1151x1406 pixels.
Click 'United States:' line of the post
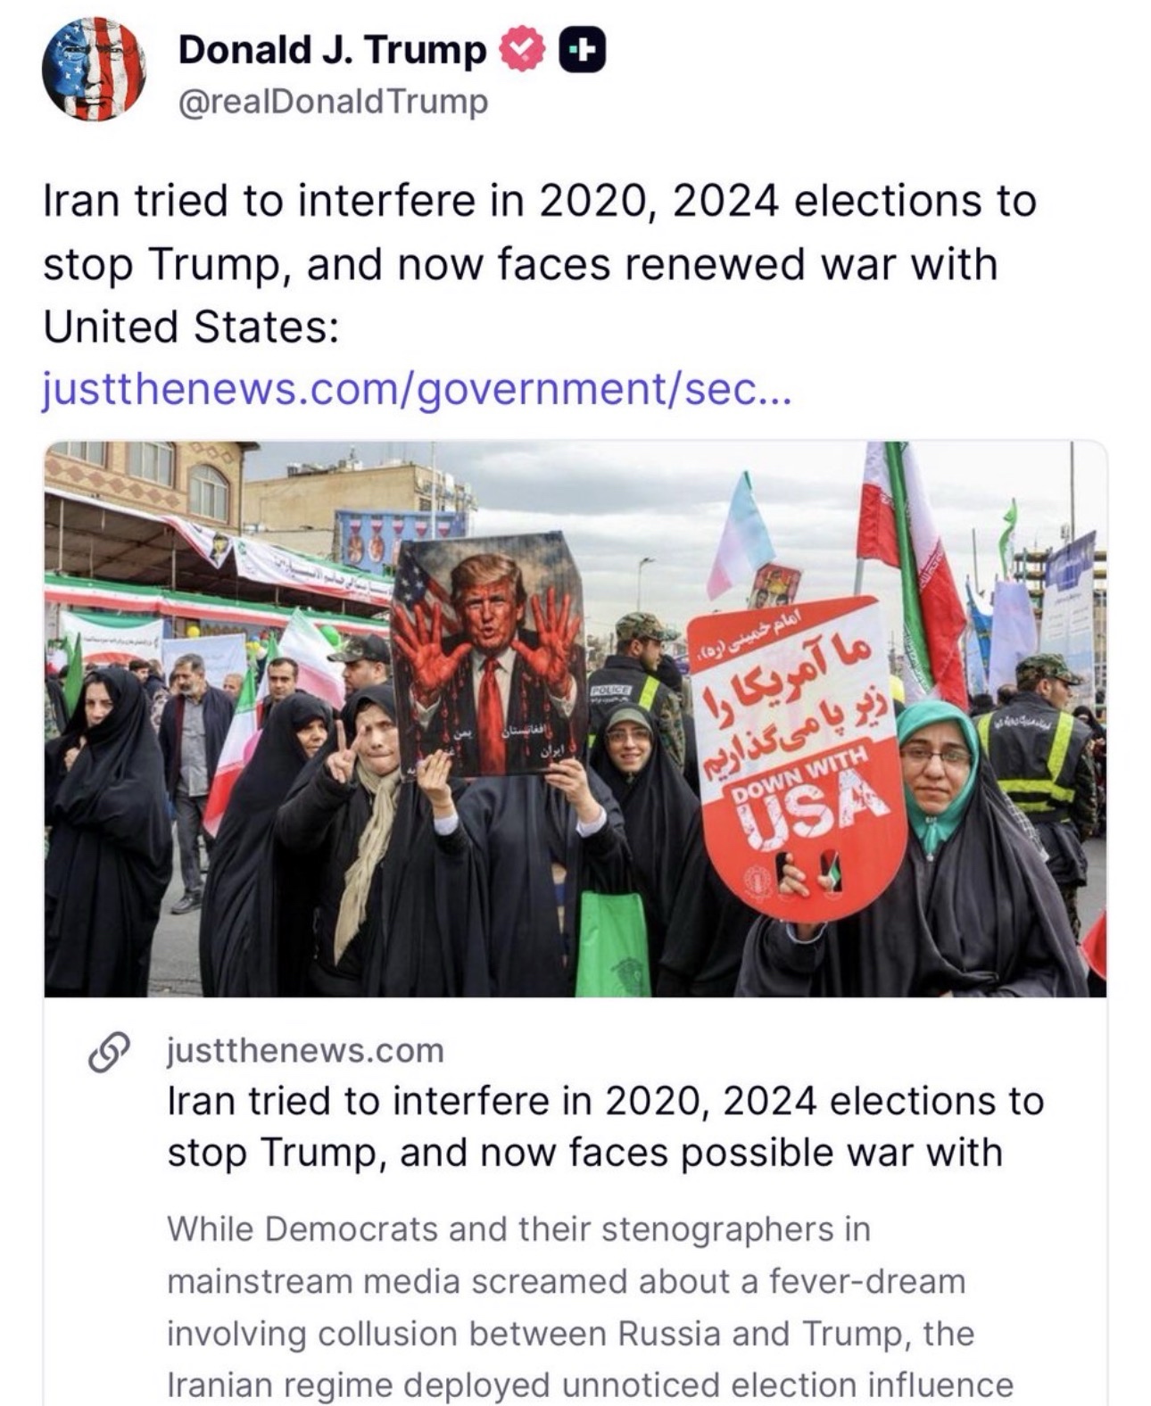point(191,327)
